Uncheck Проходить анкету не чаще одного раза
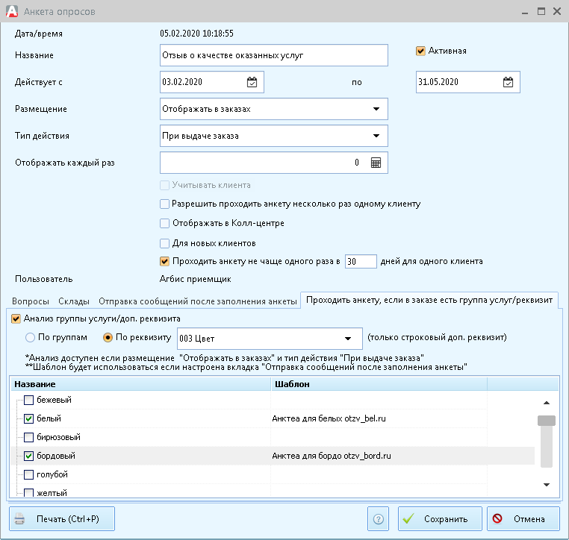Image resolution: width=569 pixels, height=540 pixels. (x=164, y=261)
